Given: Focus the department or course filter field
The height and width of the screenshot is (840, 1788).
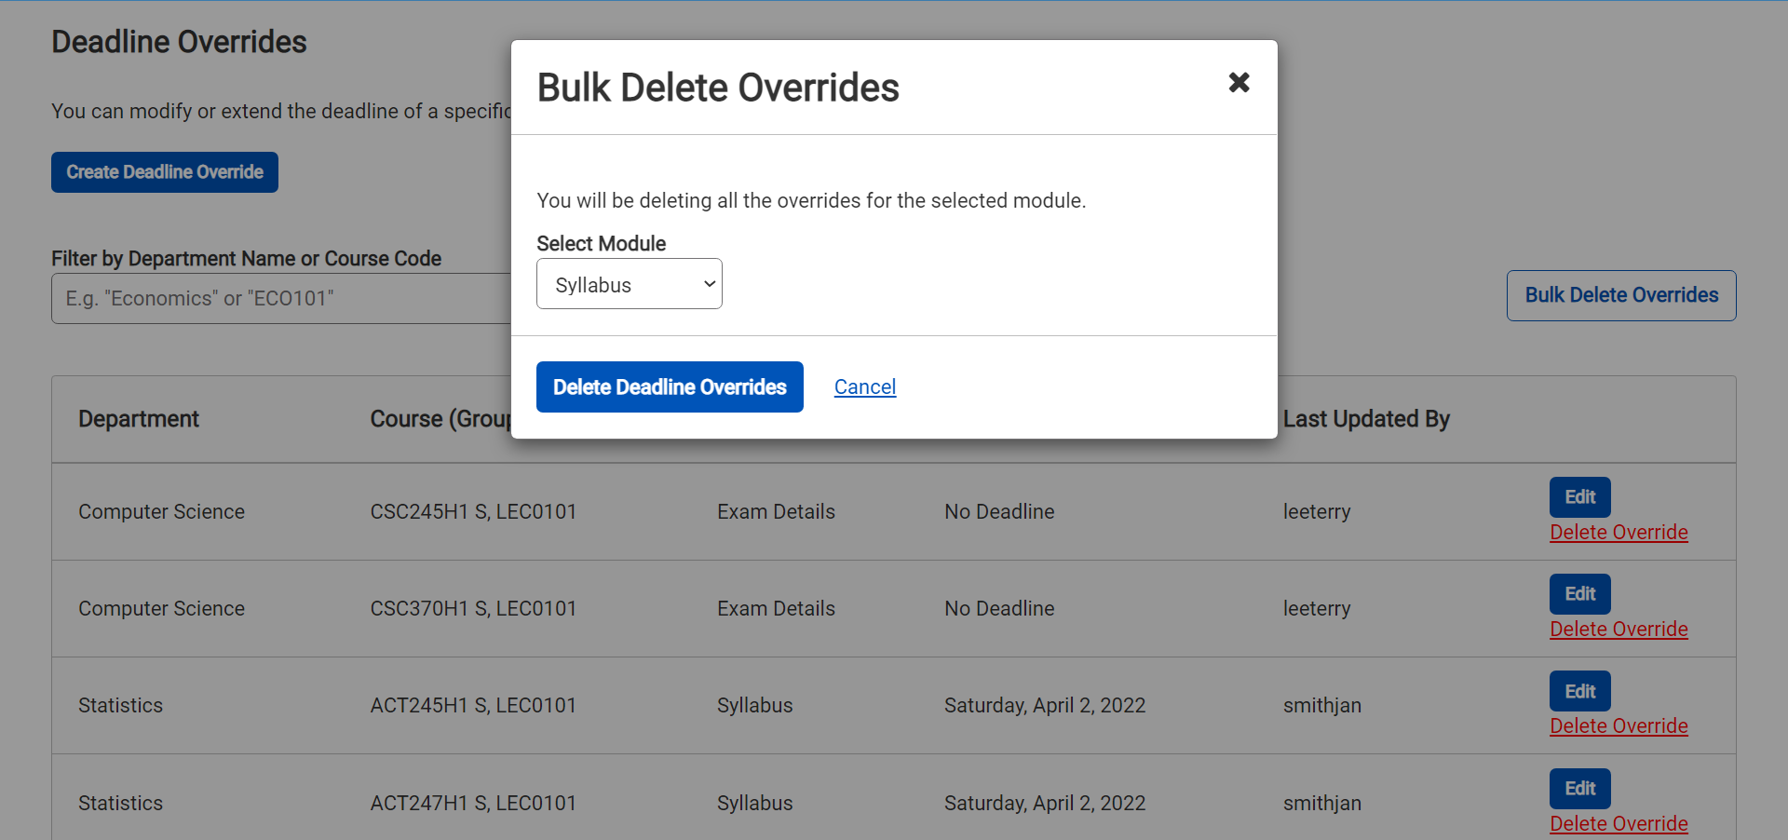Looking at the screenshot, I should click(x=281, y=298).
